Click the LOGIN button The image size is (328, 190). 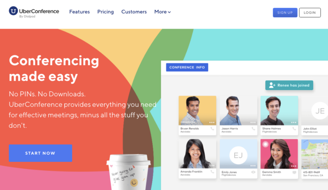(310, 13)
